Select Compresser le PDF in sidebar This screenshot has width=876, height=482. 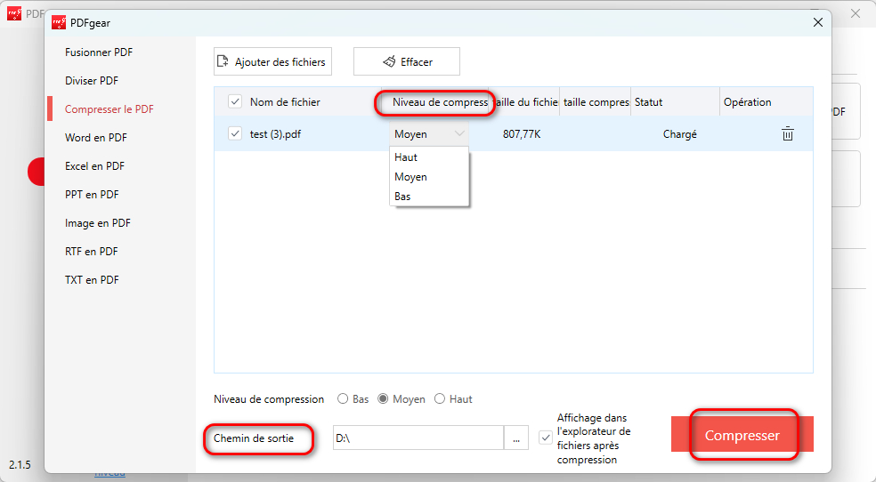tap(109, 108)
